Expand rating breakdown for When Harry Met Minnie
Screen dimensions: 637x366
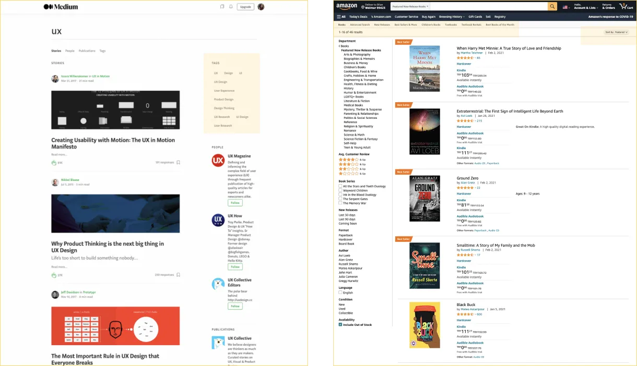pos(475,58)
